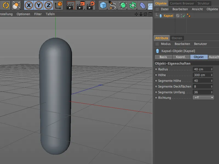Image resolution: width=219 pixels, height=164 pixels.
Task: Toggle Segmente Deckflächen keyframe circle
Action: click(156, 86)
